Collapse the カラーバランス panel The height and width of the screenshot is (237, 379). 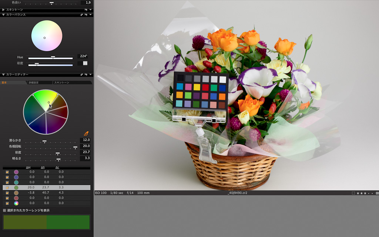(x=3, y=15)
